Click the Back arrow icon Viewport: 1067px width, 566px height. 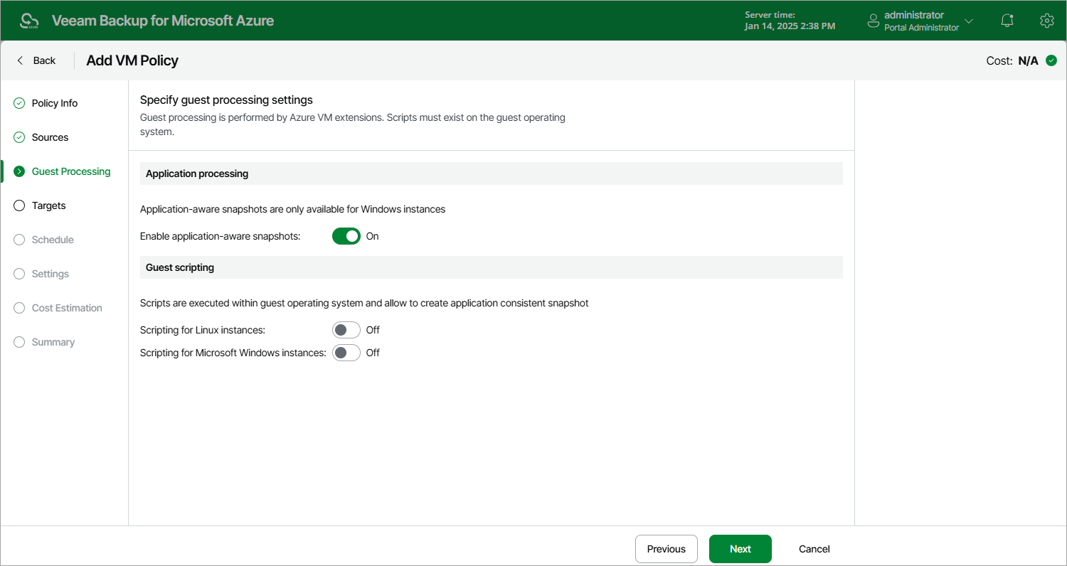pyautogui.click(x=20, y=60)
